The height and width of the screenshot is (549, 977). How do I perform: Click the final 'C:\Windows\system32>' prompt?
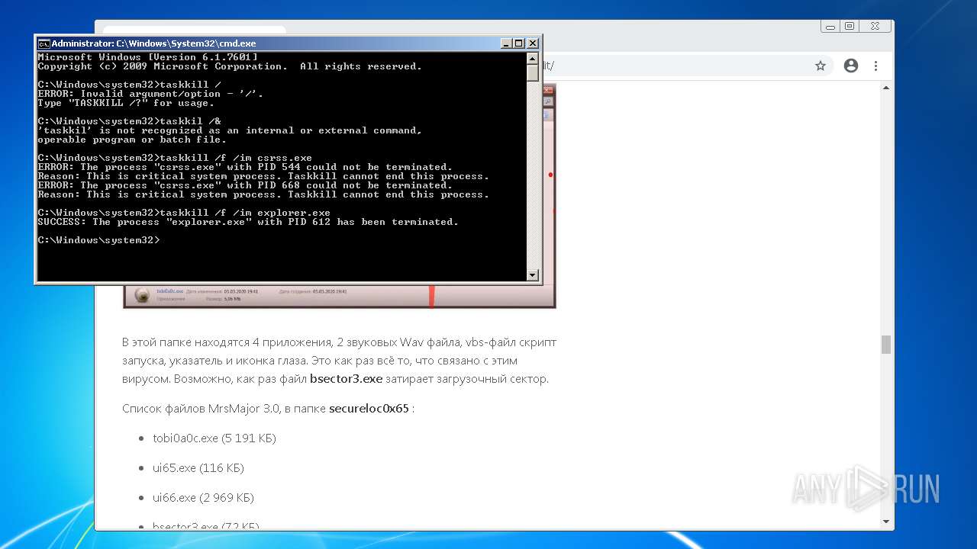[98, 240]
